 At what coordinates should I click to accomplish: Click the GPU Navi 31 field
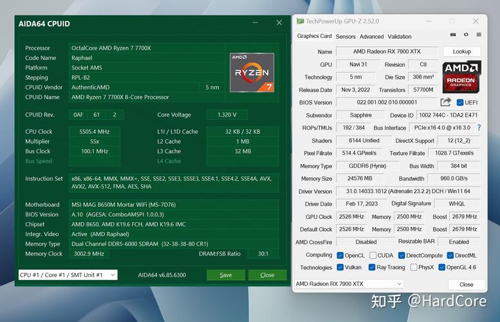pos(358,64)
